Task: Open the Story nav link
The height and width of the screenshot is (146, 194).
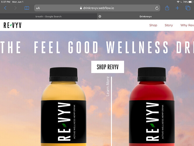Action: 169,25
